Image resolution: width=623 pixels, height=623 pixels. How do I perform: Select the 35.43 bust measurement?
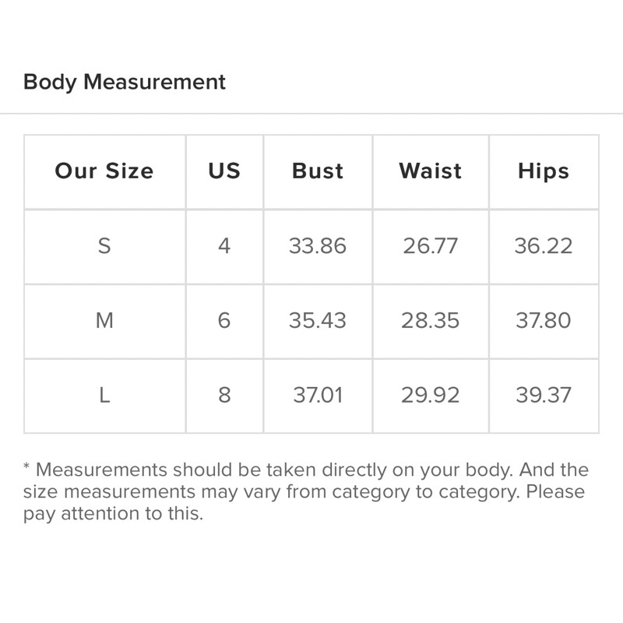(x=318, y=320)
